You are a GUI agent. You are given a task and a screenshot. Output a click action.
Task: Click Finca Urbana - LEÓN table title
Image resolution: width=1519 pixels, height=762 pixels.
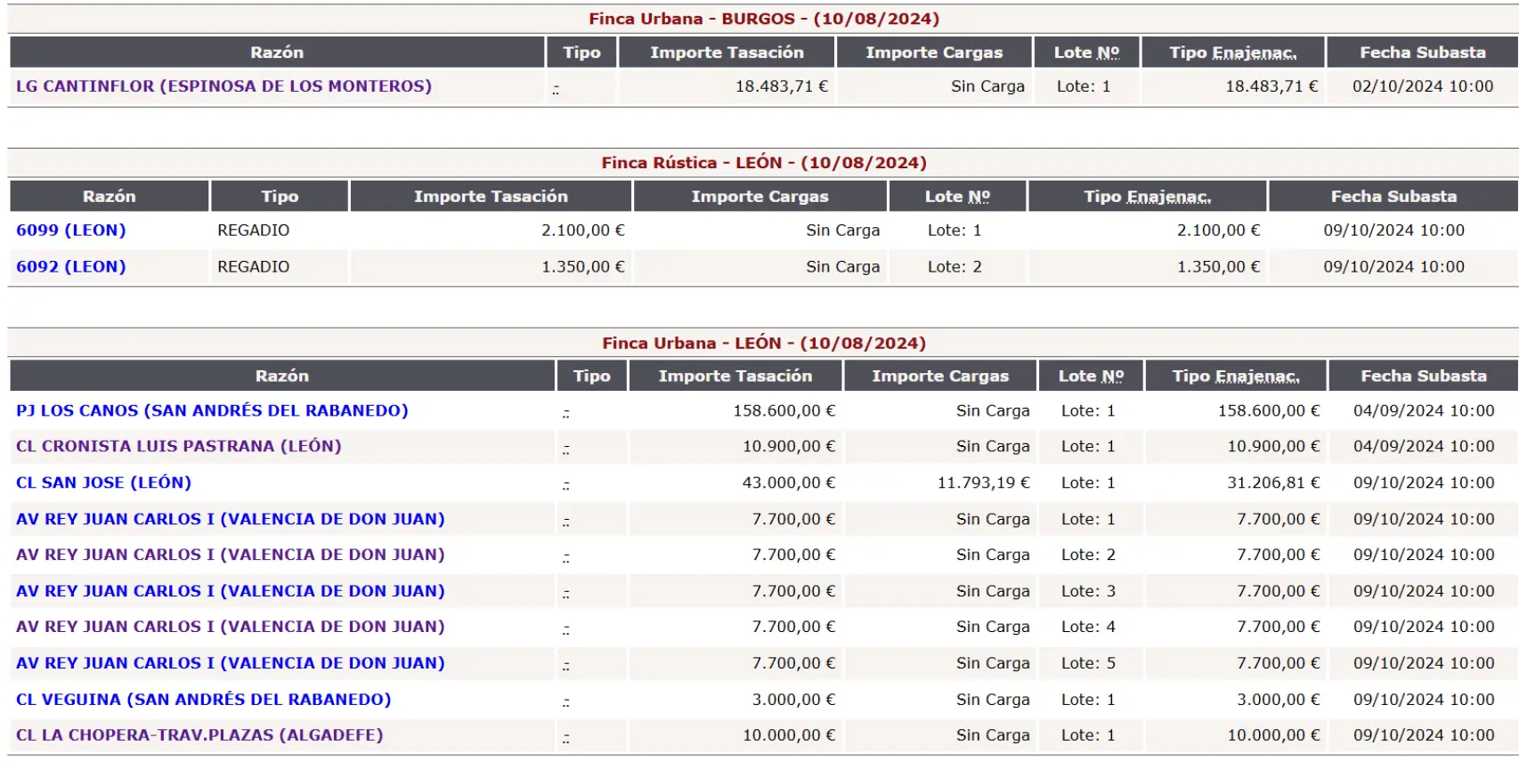point(764,343)
